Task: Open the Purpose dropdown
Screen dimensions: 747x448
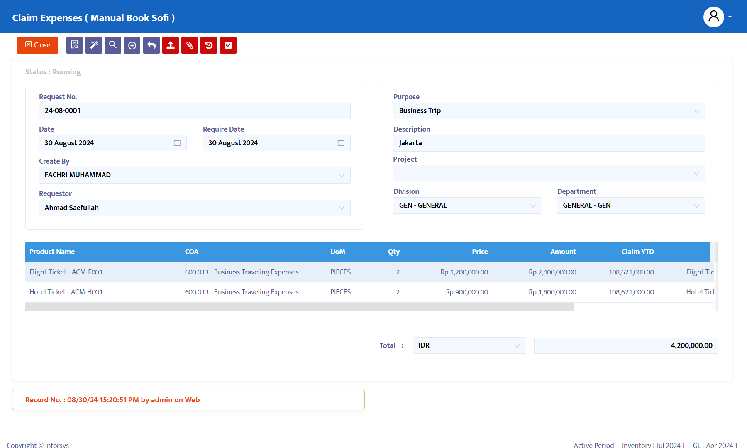Action: 549,111
